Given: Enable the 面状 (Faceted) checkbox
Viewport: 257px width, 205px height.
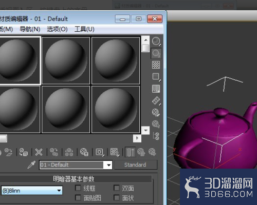Looking at the screenshot, I should tap(117, 198).
